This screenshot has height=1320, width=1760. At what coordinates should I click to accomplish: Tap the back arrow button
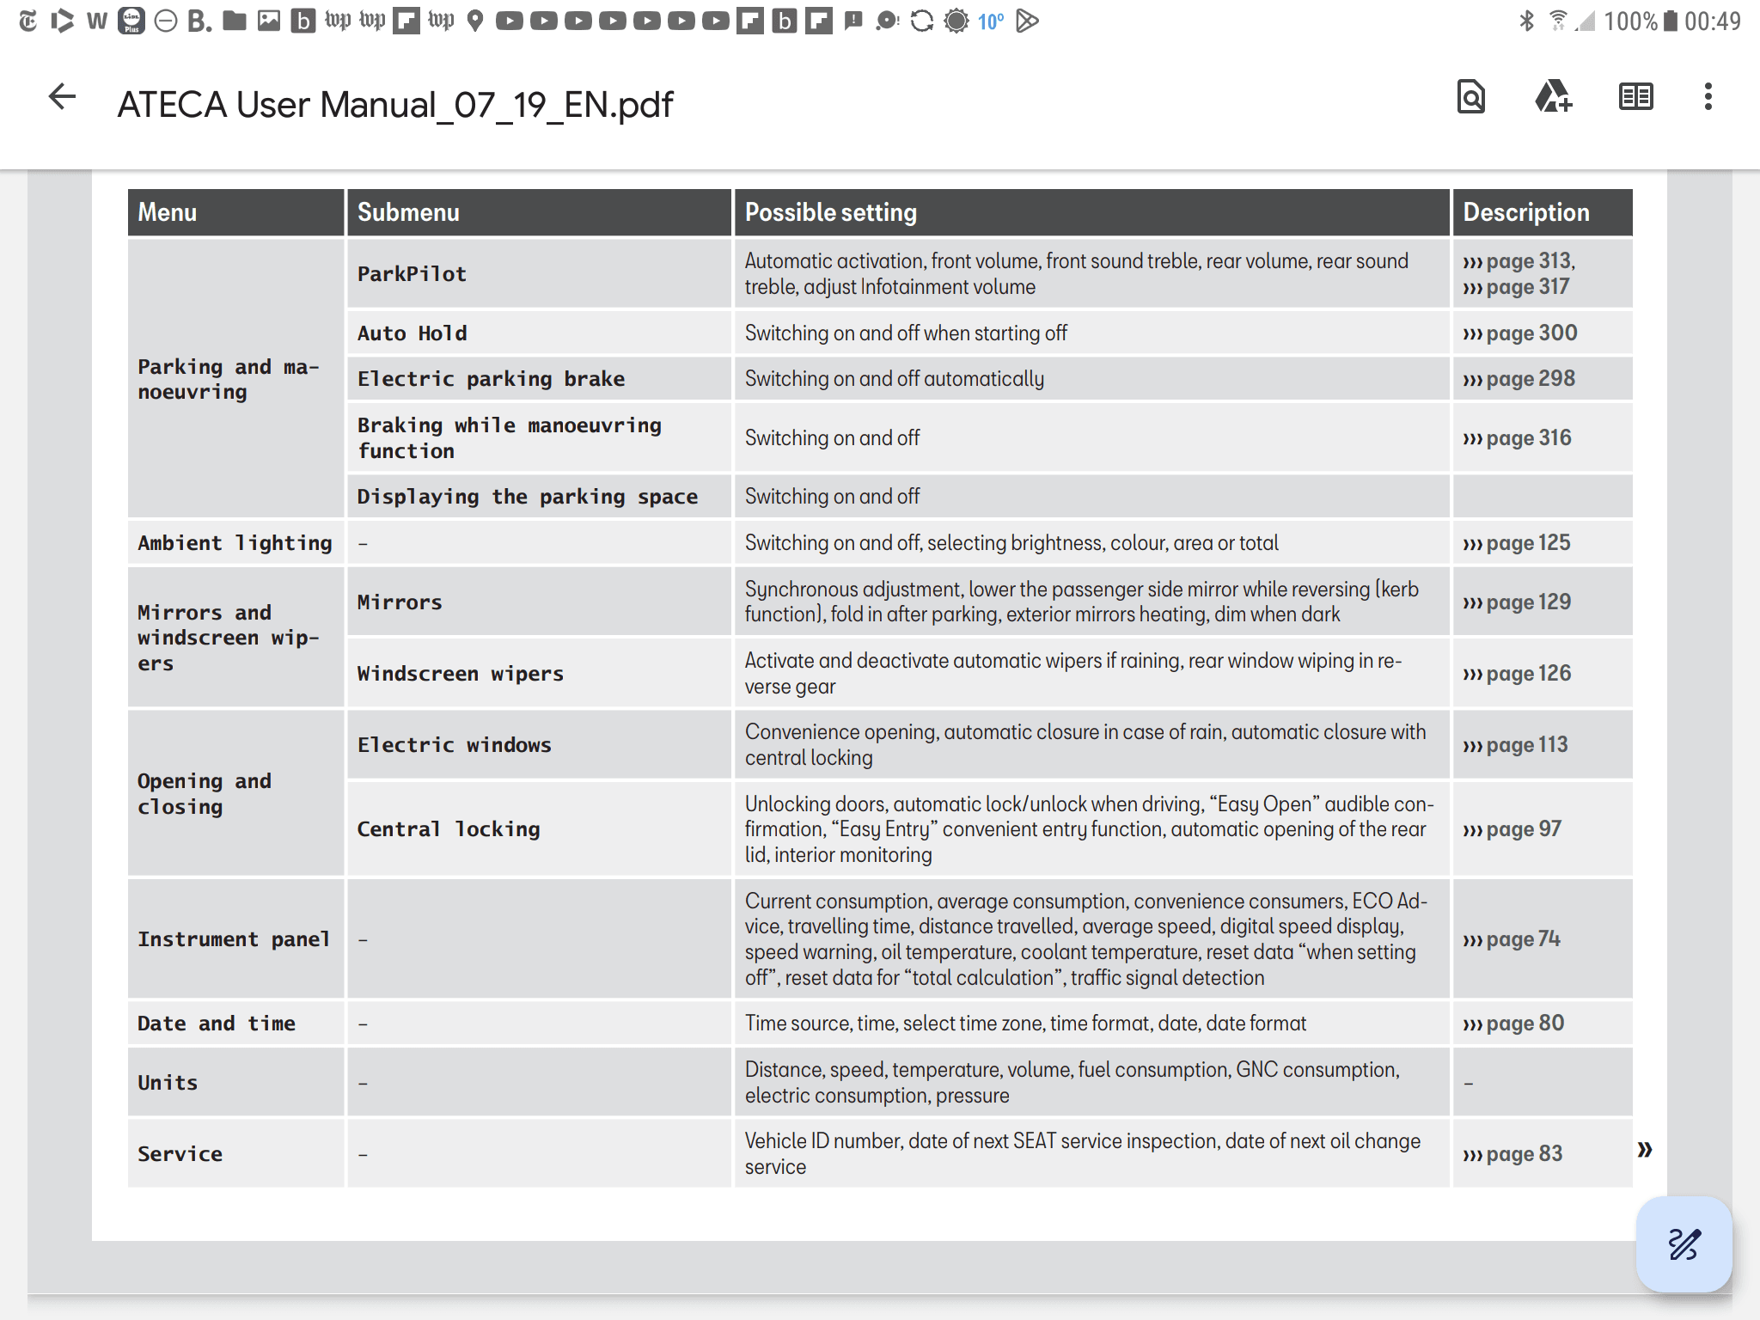62,97
